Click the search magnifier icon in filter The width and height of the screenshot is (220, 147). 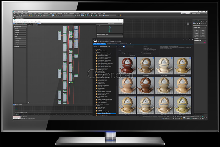click(x=141, y=53)
